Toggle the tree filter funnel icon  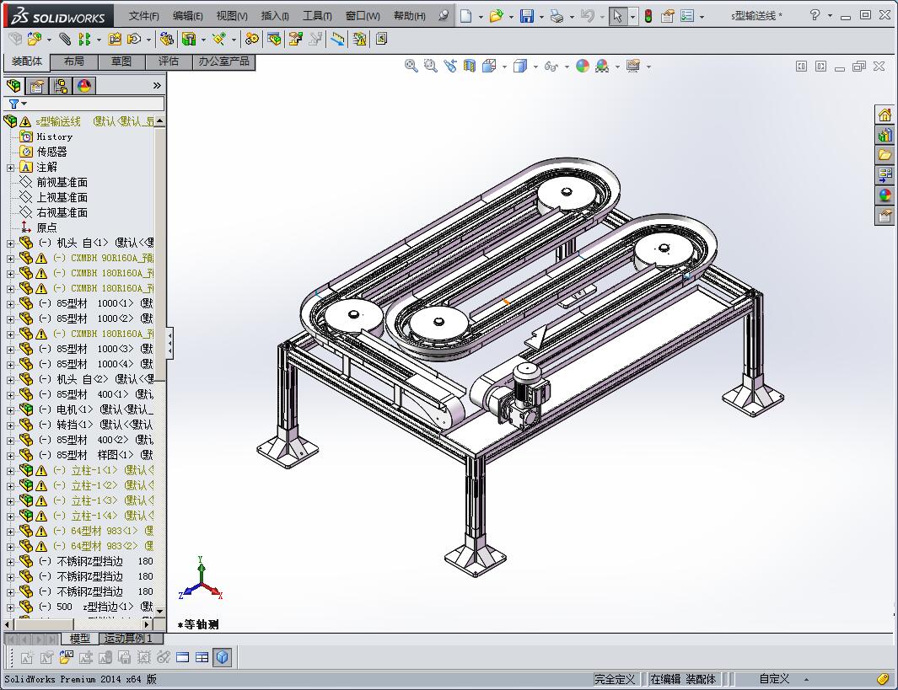point(14,104)
